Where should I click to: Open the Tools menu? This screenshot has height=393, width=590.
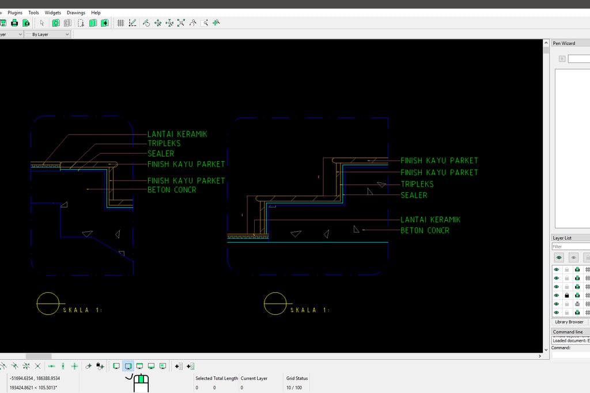coord(33,13)
